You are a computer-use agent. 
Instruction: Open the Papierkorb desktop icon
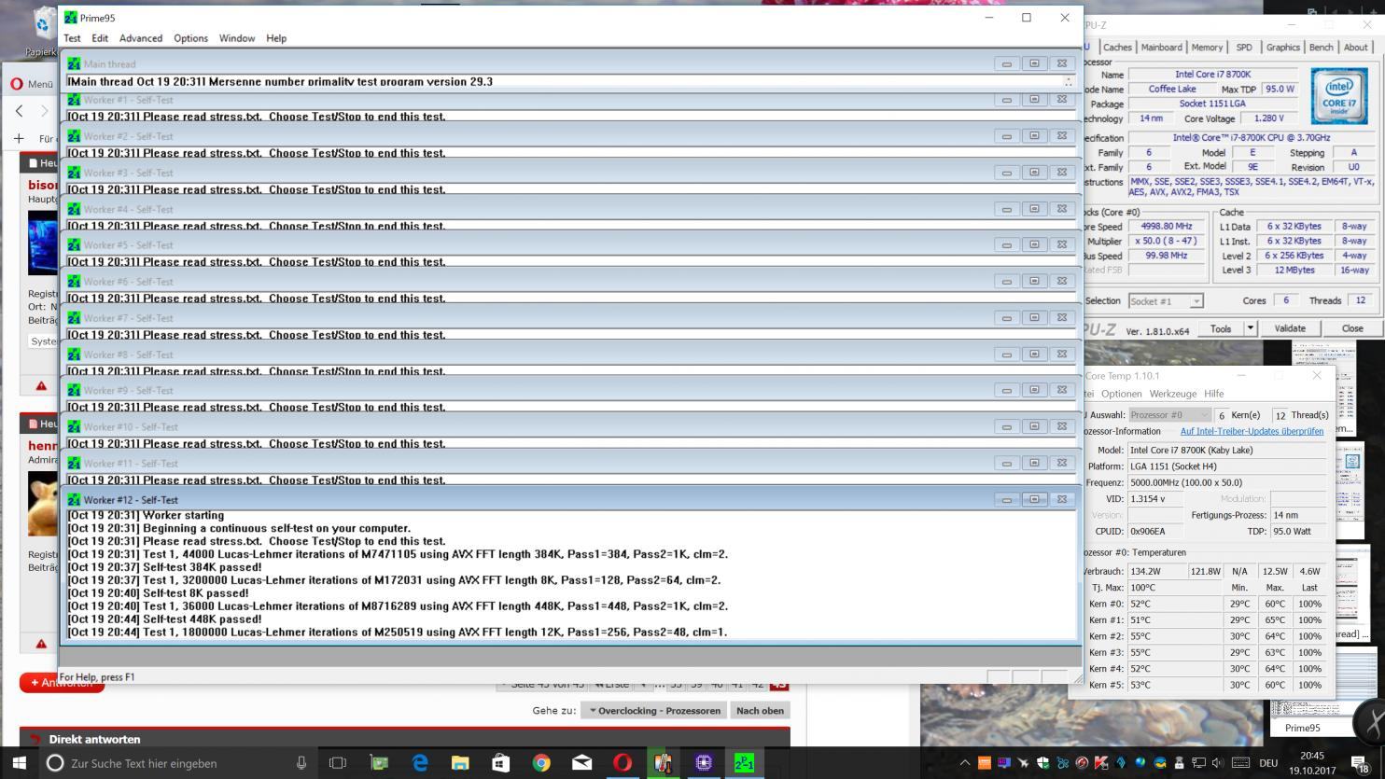pos(42,32)
